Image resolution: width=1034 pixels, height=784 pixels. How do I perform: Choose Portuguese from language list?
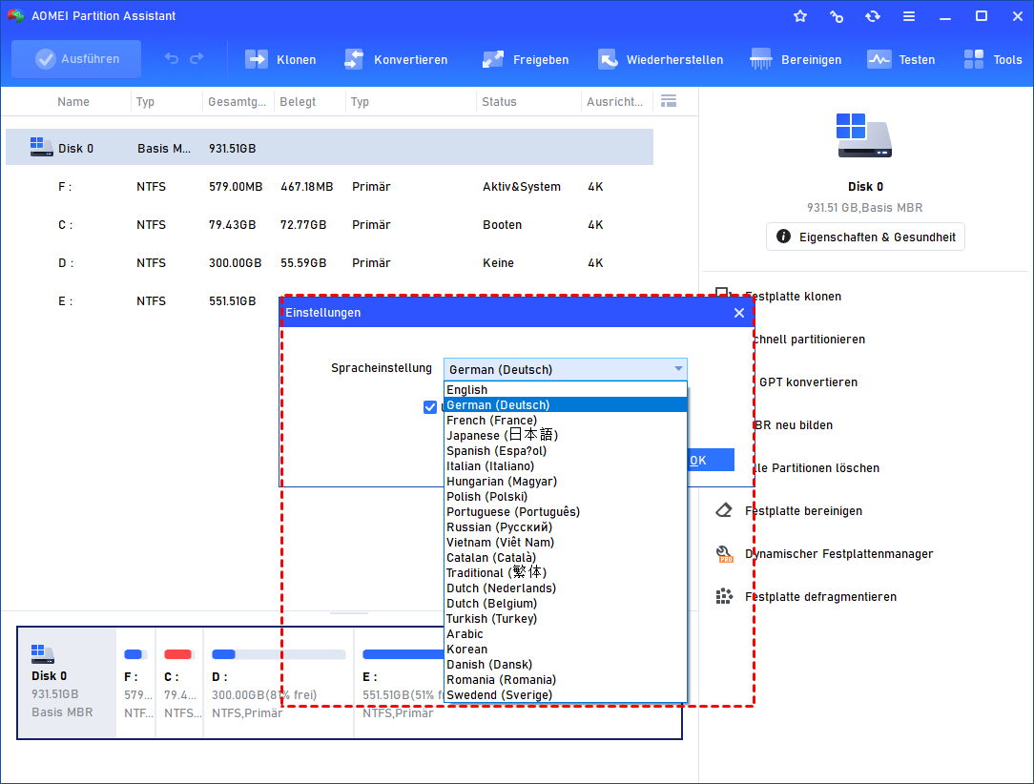(x=566, y=511)
